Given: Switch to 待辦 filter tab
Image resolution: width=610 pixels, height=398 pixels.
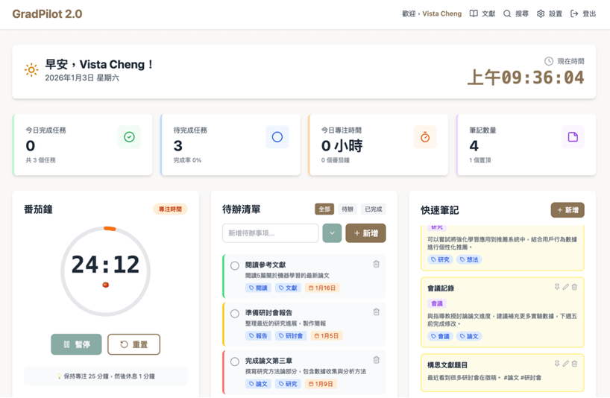Looking at the screenshot, I should pos(348,209).
